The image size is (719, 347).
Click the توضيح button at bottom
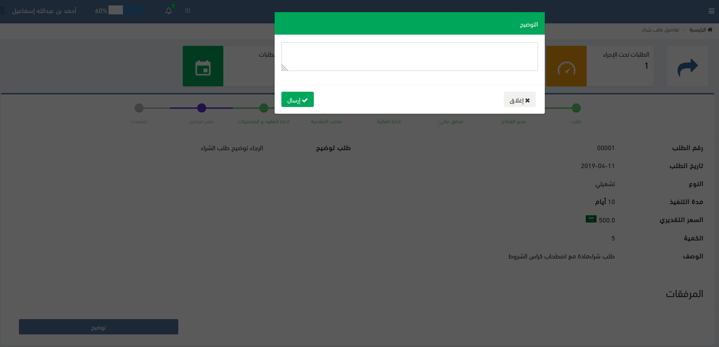pos(99,327)
